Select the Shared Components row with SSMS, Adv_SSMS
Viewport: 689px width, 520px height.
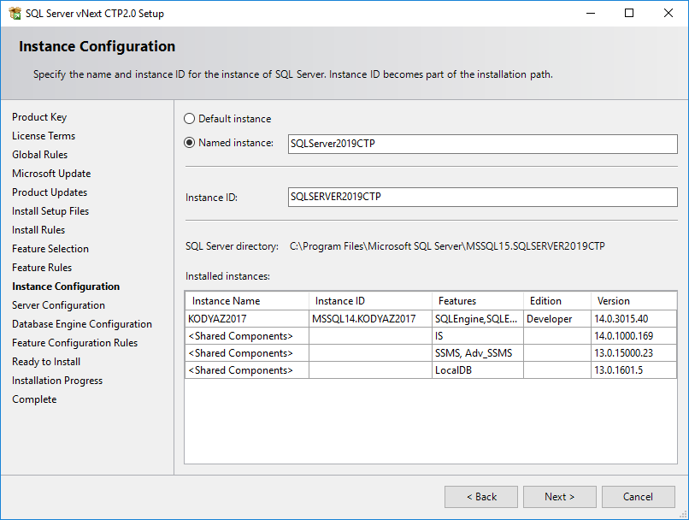[x=431, y=353]
